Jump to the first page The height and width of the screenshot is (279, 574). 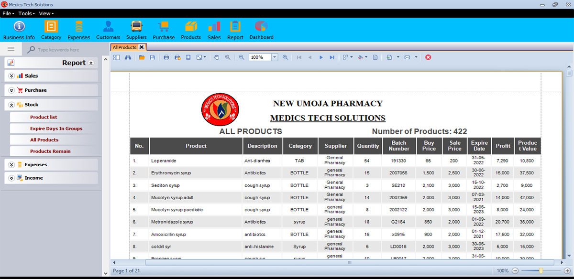pos(299,57)
